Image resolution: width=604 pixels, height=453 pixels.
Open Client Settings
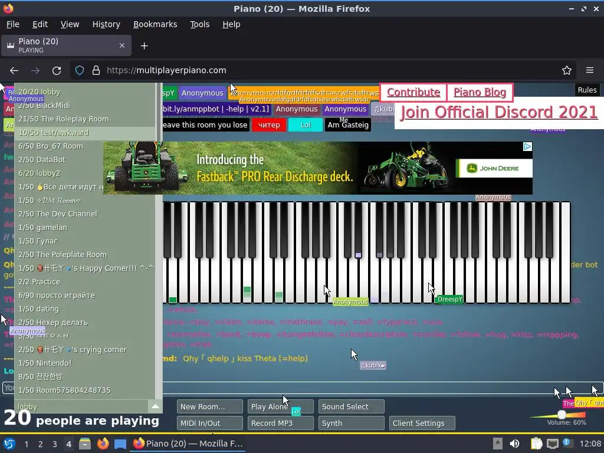422,423
